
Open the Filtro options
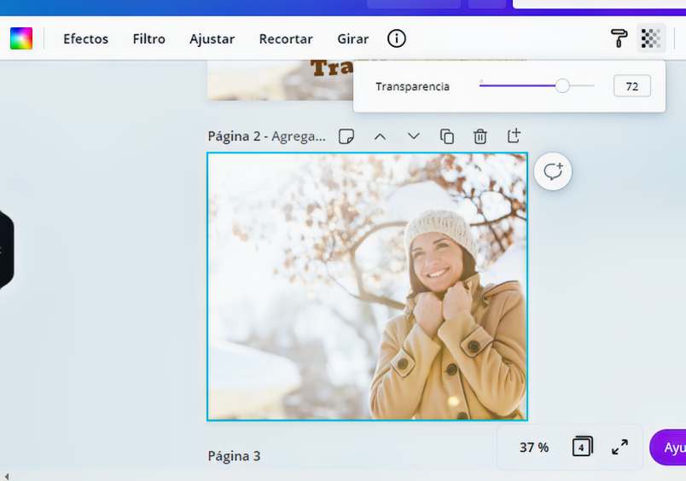(x=148, y=39)
